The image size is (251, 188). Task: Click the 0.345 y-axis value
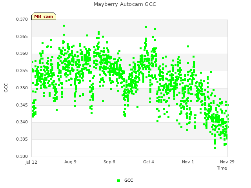(22, 105)
